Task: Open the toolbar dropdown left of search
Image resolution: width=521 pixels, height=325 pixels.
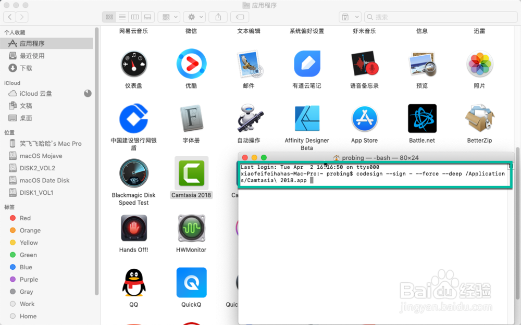Action: pyautogui.click(x=350, y=17)
